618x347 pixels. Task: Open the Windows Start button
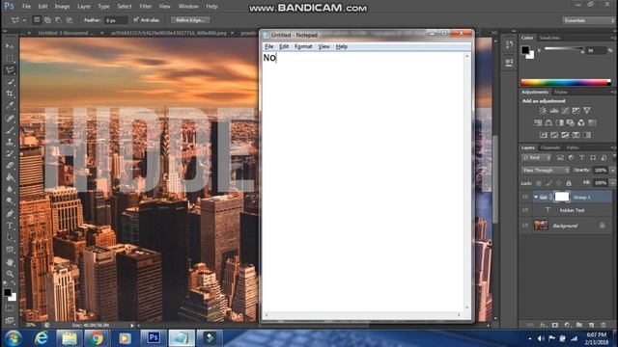[x=13, y=338]
